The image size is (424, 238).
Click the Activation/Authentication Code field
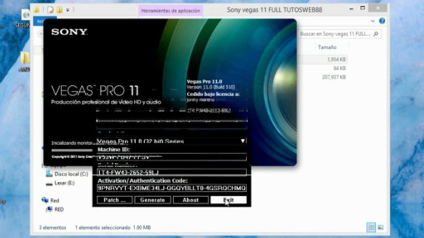click(172, 188)
